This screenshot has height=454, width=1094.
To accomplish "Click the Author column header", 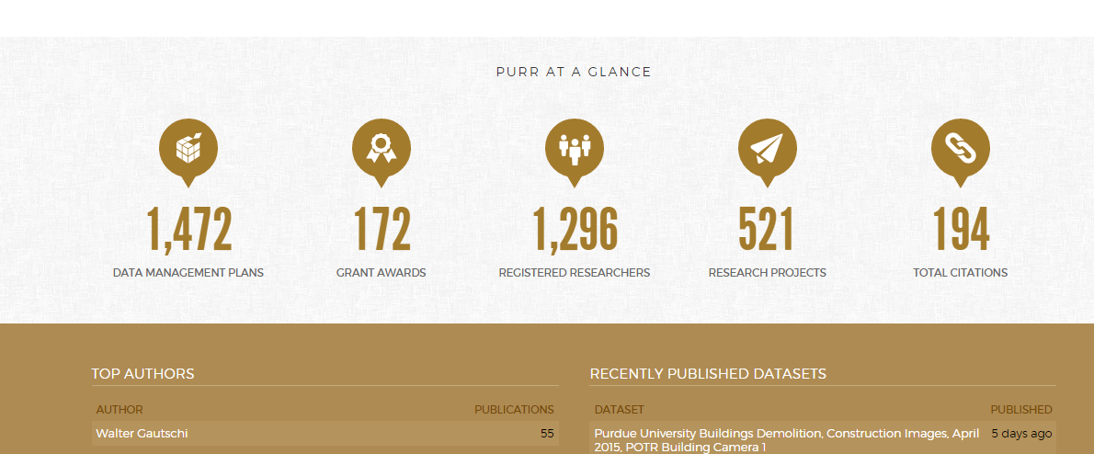I will (120, 410).
